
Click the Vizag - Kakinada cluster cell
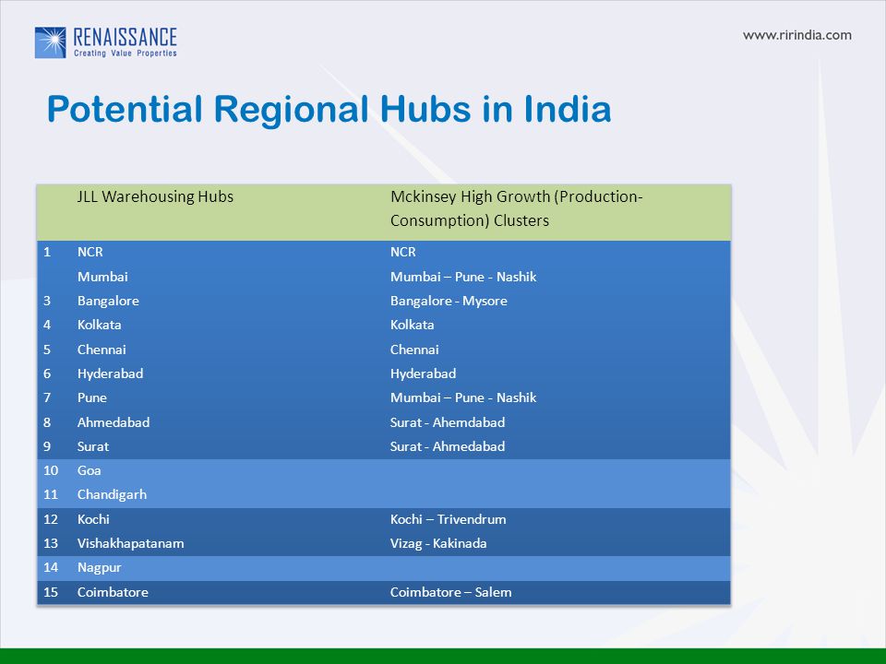click(438, 543)
